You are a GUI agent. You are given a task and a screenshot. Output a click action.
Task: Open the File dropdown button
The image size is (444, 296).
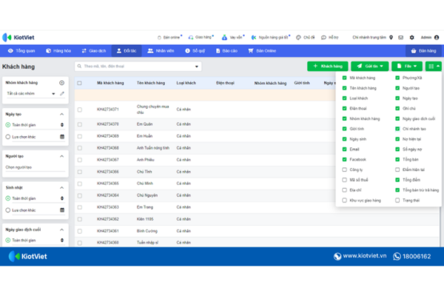pos(407,67)
